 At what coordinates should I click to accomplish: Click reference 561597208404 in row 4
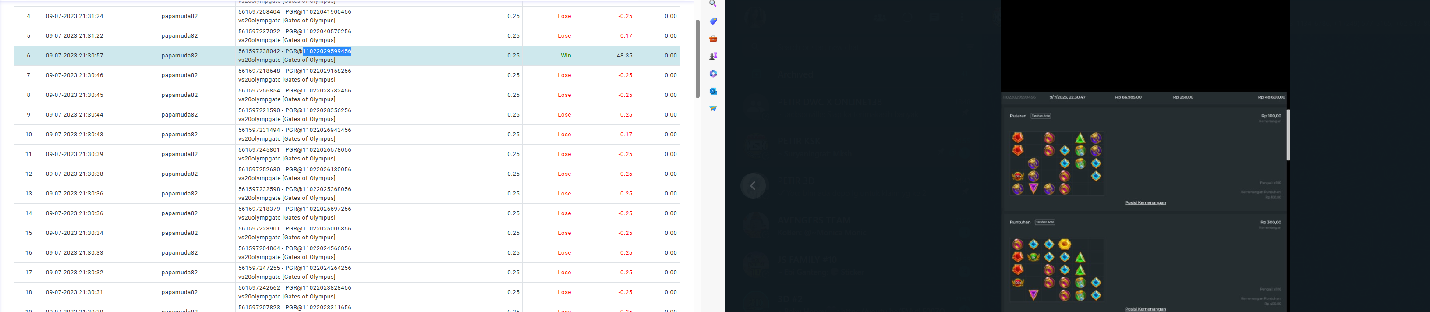coord(259,12)
